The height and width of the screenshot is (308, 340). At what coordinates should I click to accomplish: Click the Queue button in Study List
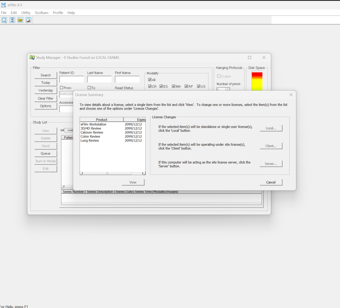click(x=45, y=153)
